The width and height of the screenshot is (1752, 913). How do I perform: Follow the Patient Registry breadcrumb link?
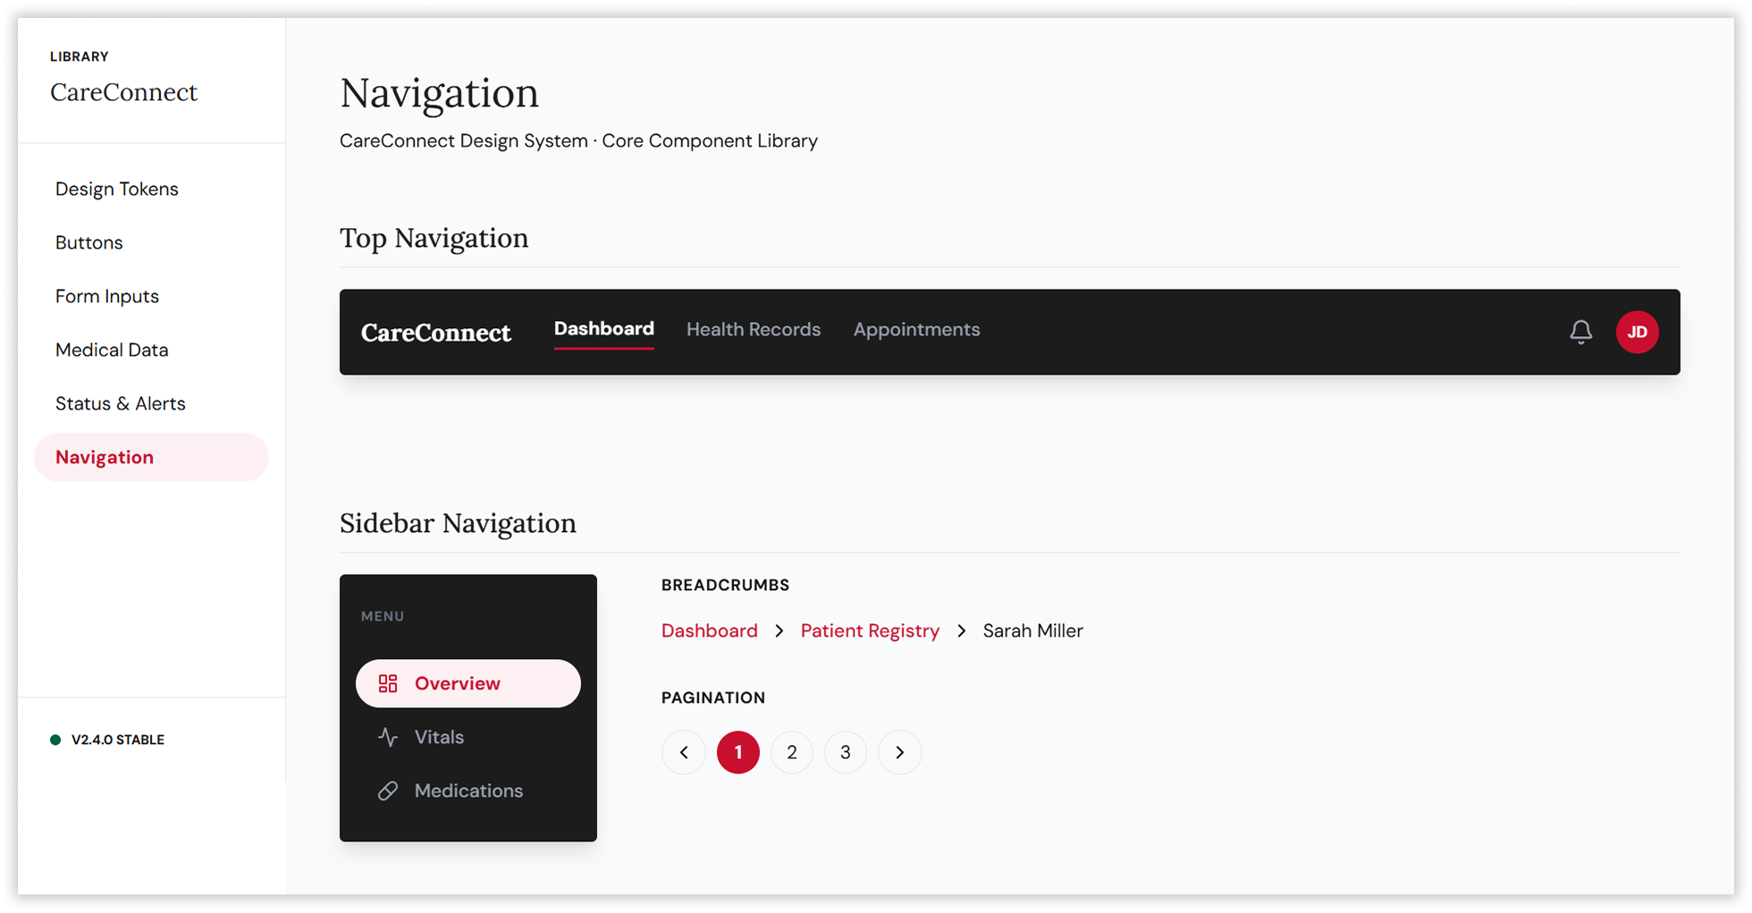coord(870,630)
